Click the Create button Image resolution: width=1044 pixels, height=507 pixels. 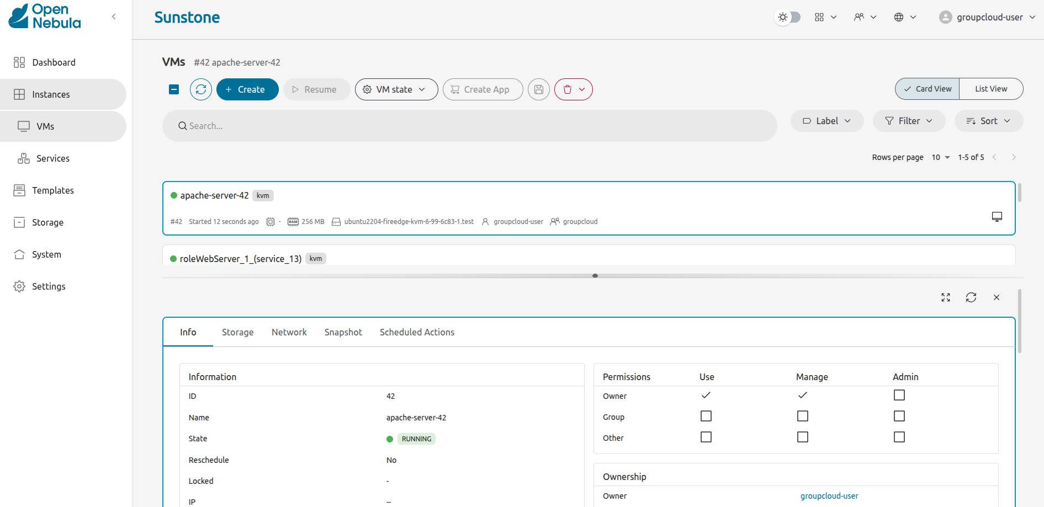click(x=247, y=89)
